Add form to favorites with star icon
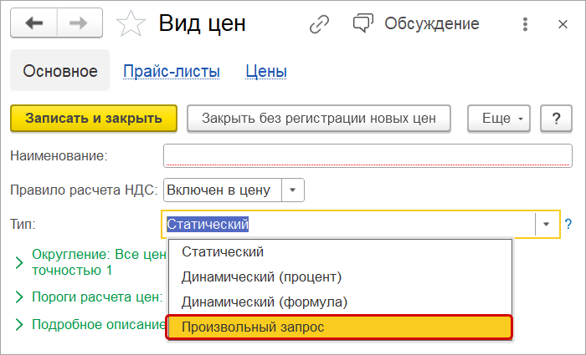 click(131, 23)
